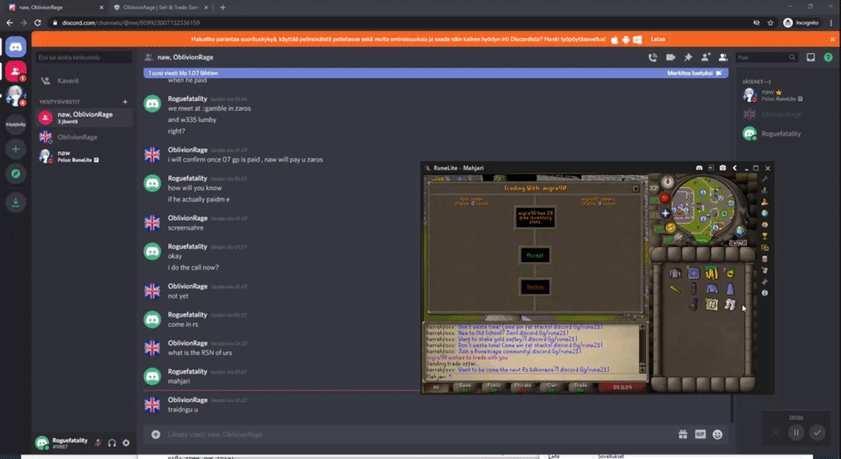Open RuneLite info panel icon

coord(764,293)
